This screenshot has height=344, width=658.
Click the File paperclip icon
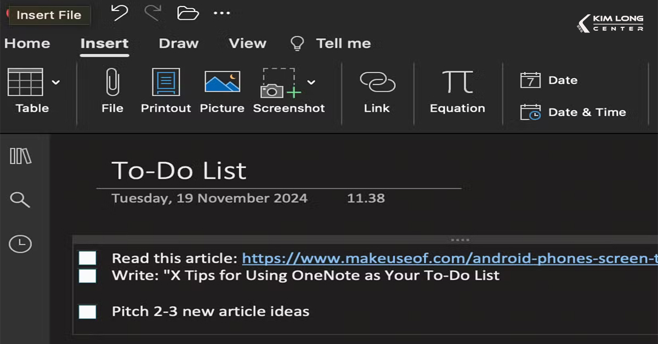coord(112,83)
